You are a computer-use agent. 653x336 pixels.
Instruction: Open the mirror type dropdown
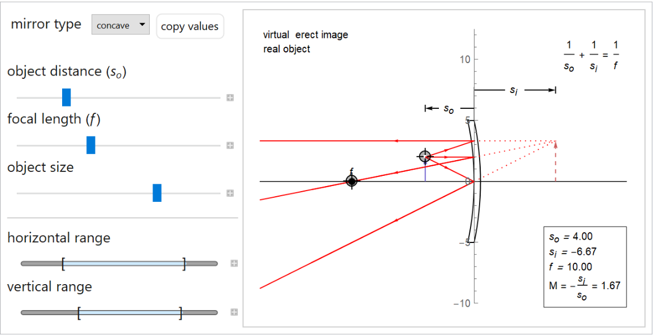pyautogui.click(x=120, y=25)
